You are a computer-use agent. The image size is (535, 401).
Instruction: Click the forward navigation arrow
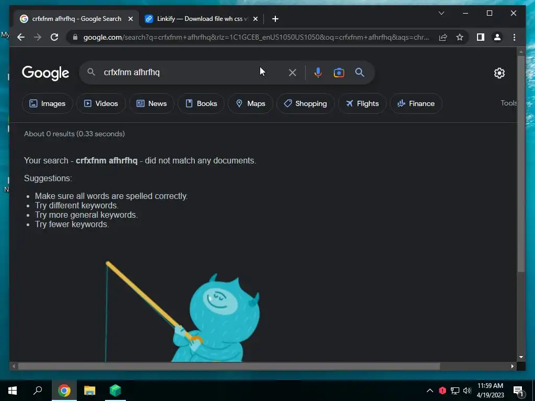[38, 37]
